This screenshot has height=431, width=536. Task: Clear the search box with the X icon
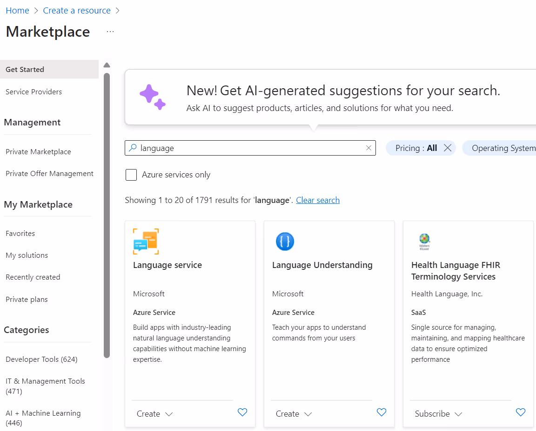point(368,148)
